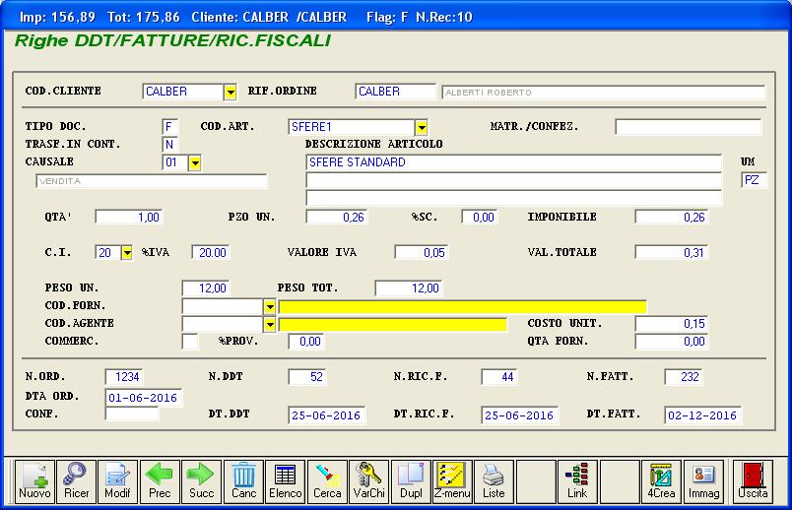Screen dimensions: 792x510
Task: Expand the COD.AGENTE dropdown arrow
Action: (270, 324)
